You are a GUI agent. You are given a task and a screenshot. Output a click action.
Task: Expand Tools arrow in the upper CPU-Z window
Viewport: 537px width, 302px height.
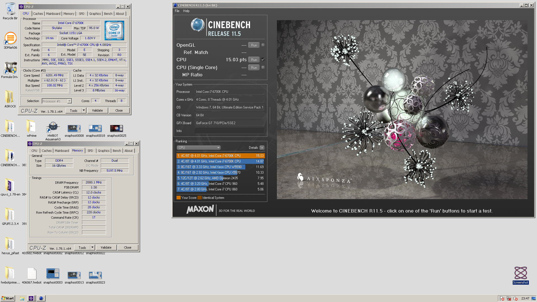click(x=83, y=110)
